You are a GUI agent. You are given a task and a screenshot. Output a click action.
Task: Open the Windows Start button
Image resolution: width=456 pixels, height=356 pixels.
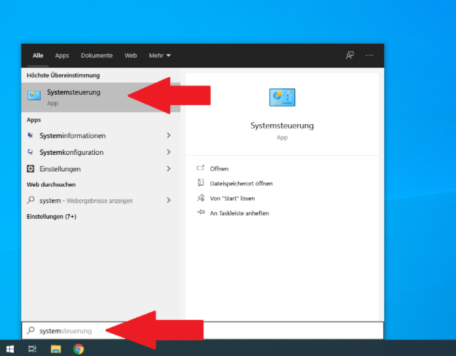10,349
